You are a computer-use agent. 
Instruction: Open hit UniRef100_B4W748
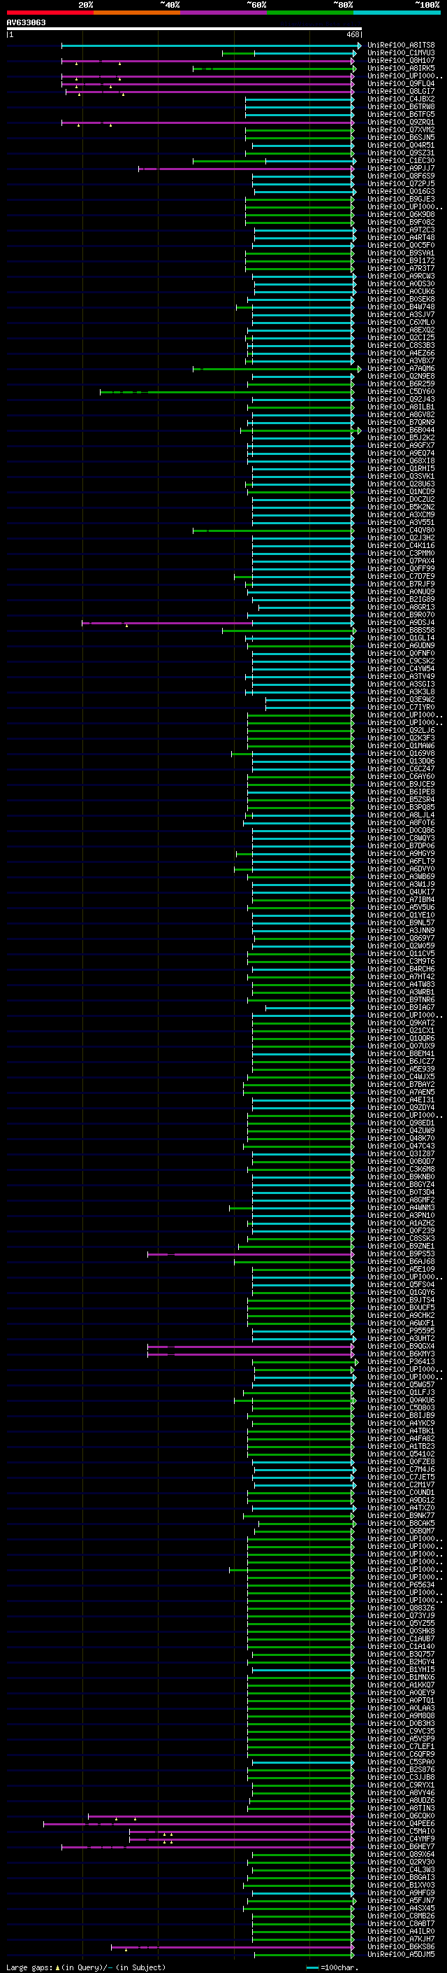pos(400,307)
